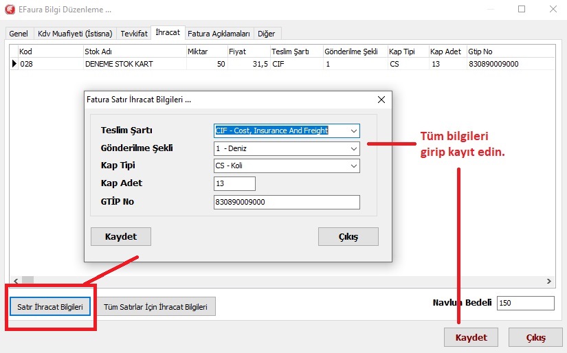Select the DENEME STOK KART row
Image resolution: width=567 pixels, height=353 pixels.
tap(118, 64)
